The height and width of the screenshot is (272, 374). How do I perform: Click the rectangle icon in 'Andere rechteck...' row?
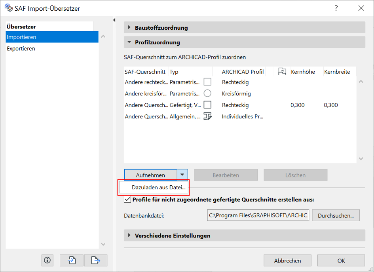click(x=207, y=82)
